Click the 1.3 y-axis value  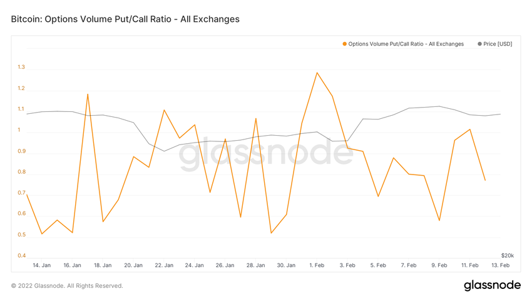[21, 68]
